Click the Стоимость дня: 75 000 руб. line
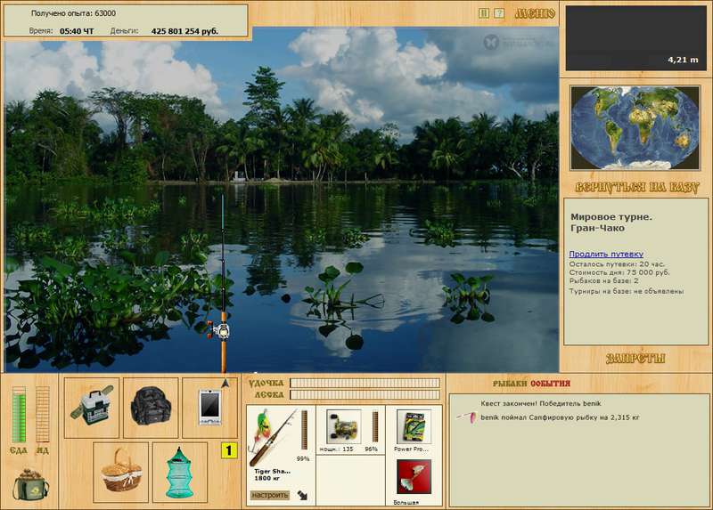This screenshot has height=510, width=713. [619, 272]
